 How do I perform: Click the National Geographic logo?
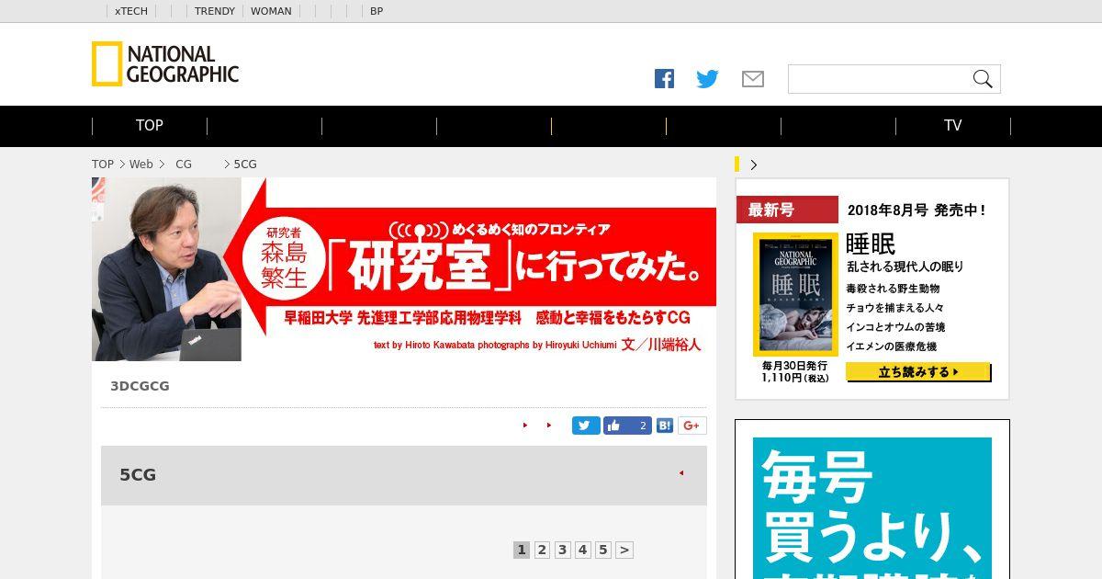pos(165,64)
